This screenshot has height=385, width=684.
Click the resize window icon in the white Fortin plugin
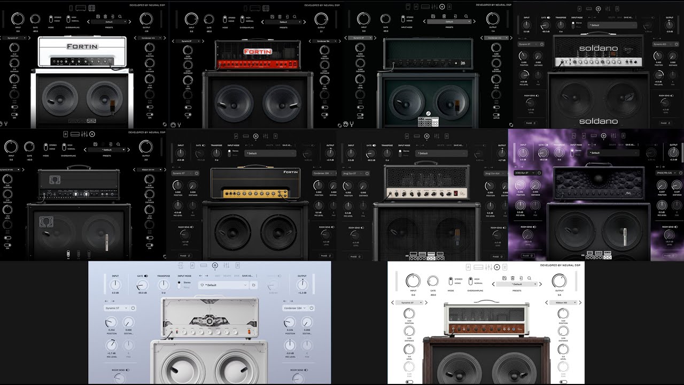pyautogui.click(x=165, y=124)
